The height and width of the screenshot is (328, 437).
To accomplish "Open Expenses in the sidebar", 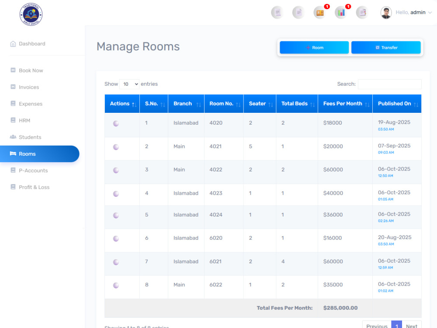I will coord(31,104).
